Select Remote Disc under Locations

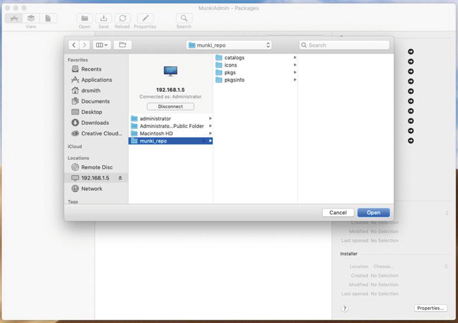tap(97, 167)
